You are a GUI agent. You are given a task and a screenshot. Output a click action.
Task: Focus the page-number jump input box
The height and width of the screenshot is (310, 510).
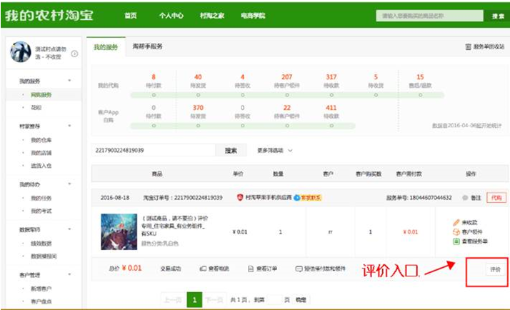pos(274,299)
